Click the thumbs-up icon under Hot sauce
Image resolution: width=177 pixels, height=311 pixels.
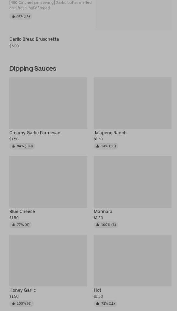point(98,304)
